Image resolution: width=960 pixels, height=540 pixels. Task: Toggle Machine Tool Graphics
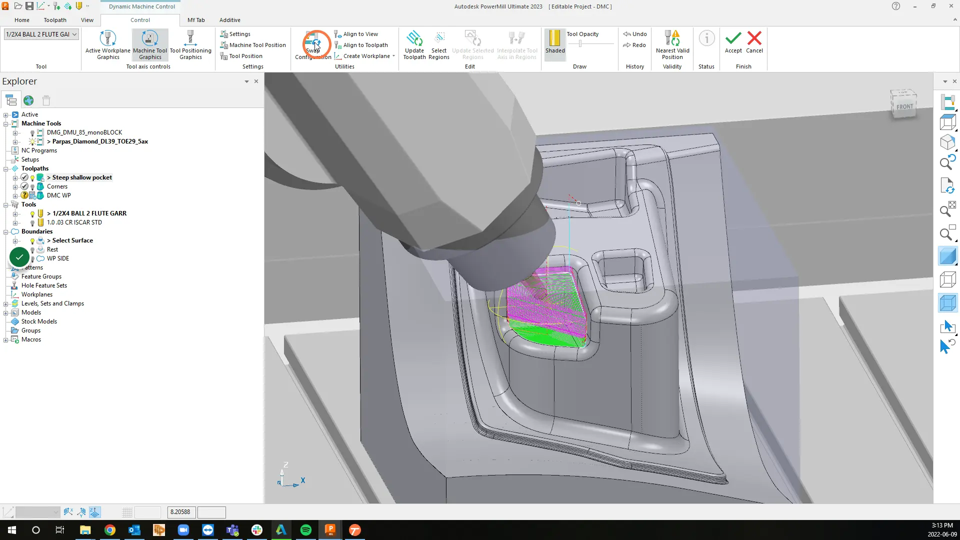pyautogui.click(x=150, y=45)
